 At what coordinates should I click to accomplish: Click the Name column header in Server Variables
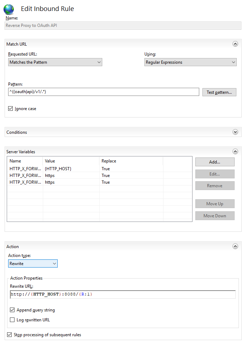click(x=25, y=161)
